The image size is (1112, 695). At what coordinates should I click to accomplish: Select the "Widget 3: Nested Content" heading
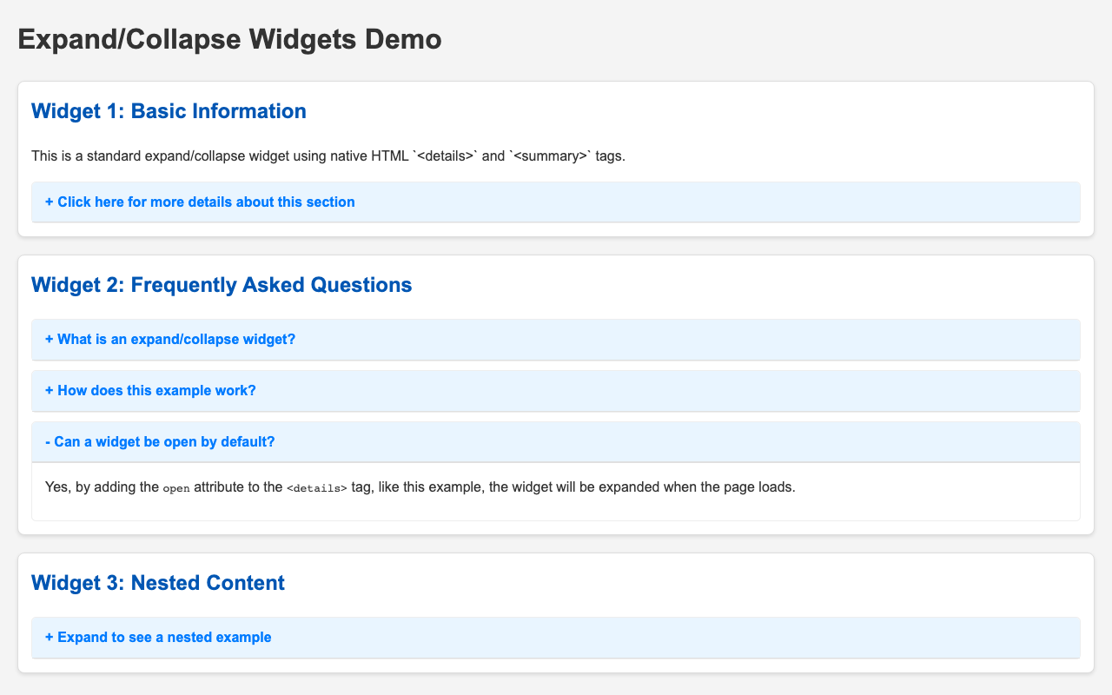click(x=157, y=583)
